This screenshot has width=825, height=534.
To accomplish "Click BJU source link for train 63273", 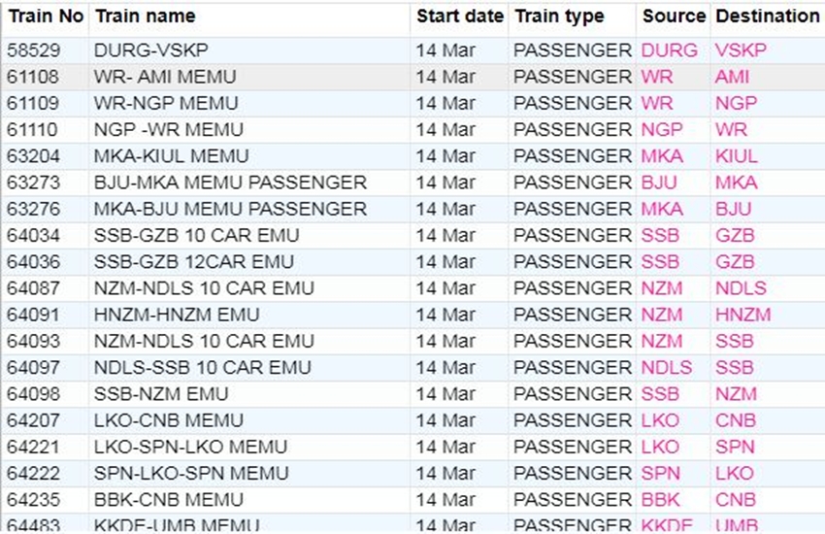I will (x=660, y=183).
